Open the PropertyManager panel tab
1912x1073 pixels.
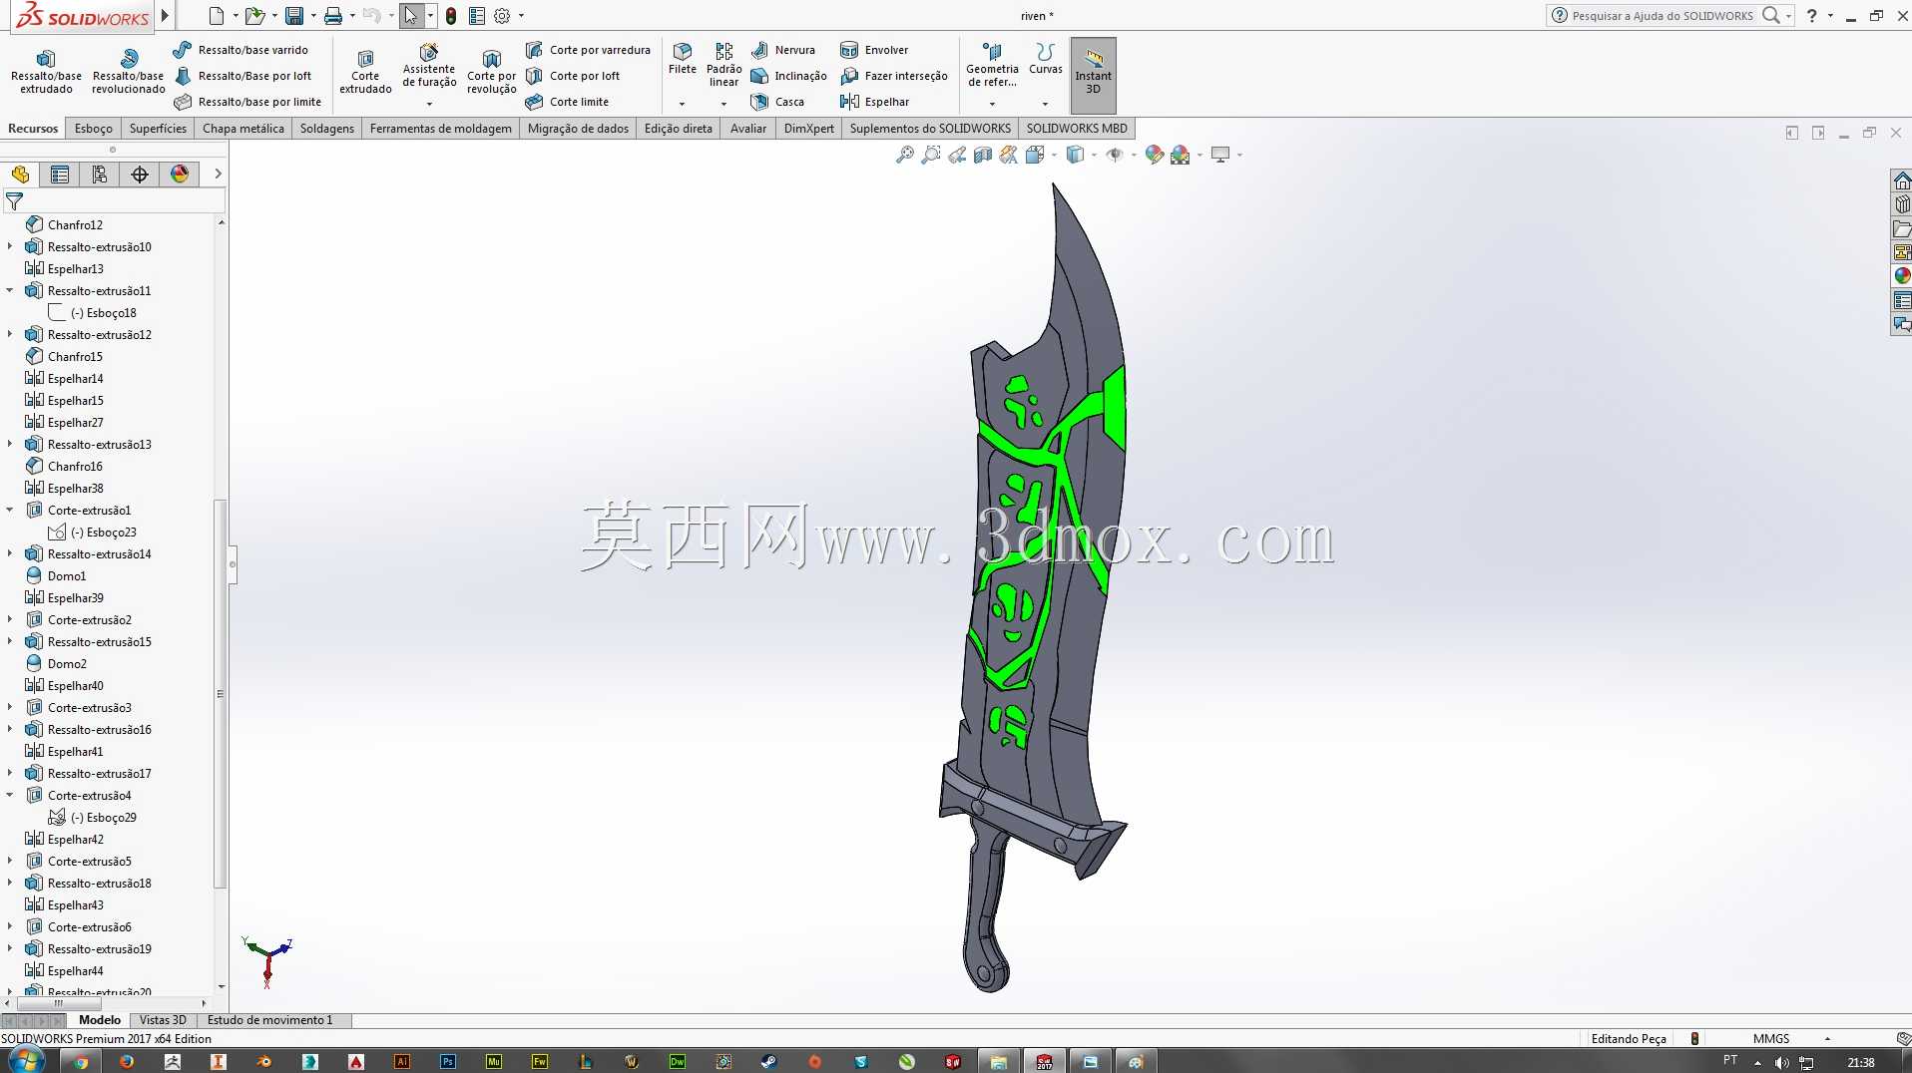(x=60, y=175)
